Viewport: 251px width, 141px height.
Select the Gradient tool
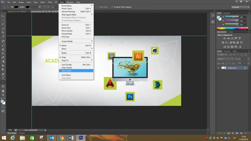point(3,62)
